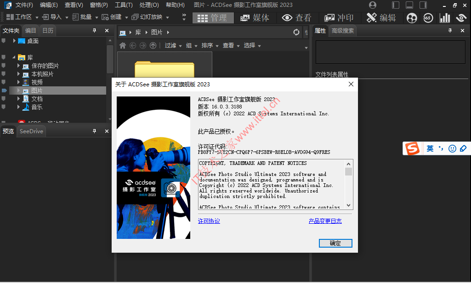Toggle easy-select marker beside 音乐
The height and width of the screenshot is (283, 471).
tap(3, 107)
